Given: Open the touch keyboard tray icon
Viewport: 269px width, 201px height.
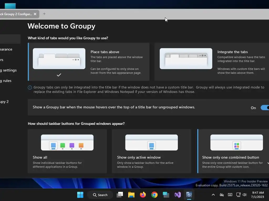Looking at the screenshot, I should pyautogui.click(x=230, y=195).
